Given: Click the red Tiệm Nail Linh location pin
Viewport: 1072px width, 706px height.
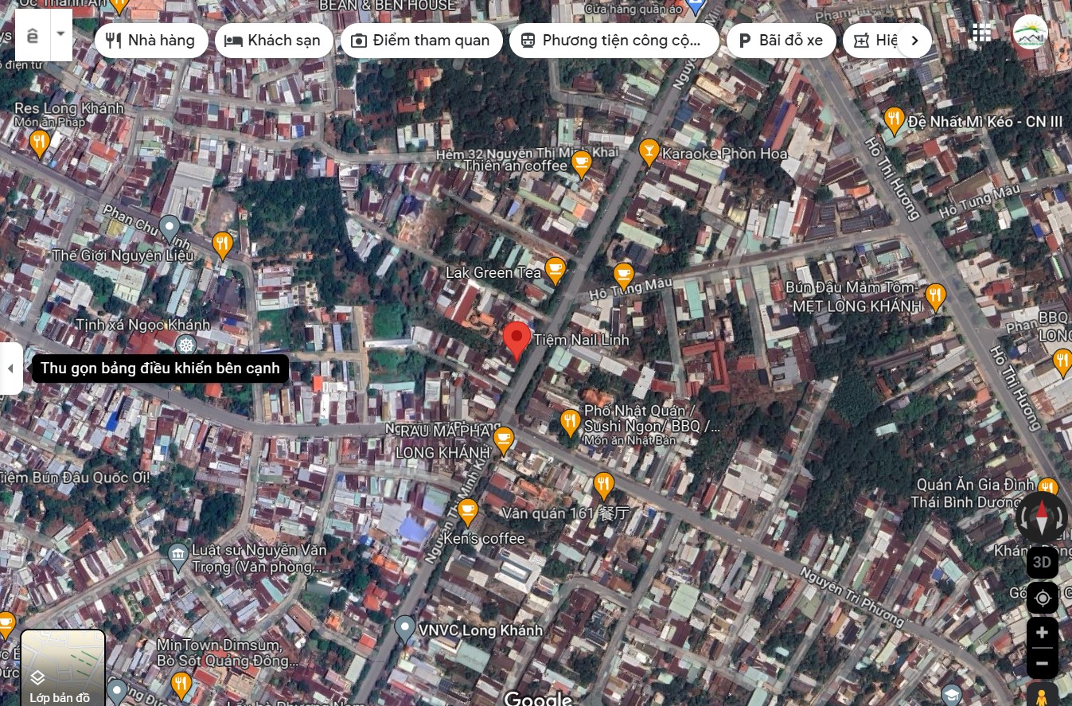Looking at the screenshot, I should [517, 340].
